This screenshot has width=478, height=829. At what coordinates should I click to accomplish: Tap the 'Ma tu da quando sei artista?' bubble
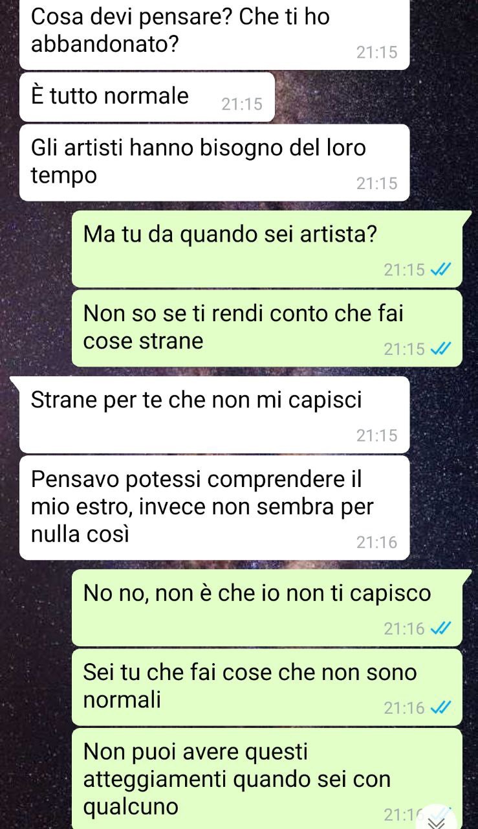tap(266, 249)
